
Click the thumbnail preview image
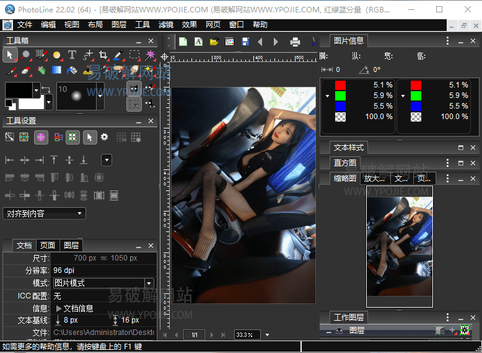click(x=400, y=246)
